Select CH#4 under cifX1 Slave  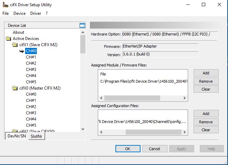pos(31,76)
